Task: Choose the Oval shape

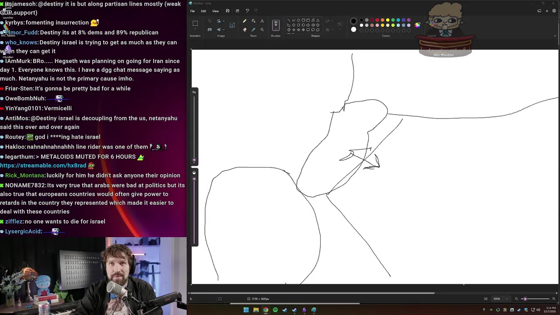Action: [298, 20]
